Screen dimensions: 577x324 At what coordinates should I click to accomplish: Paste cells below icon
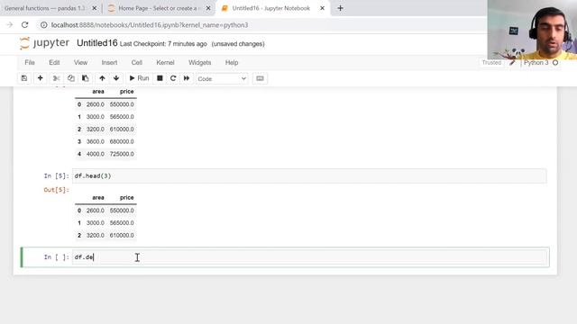pos(85,78)
